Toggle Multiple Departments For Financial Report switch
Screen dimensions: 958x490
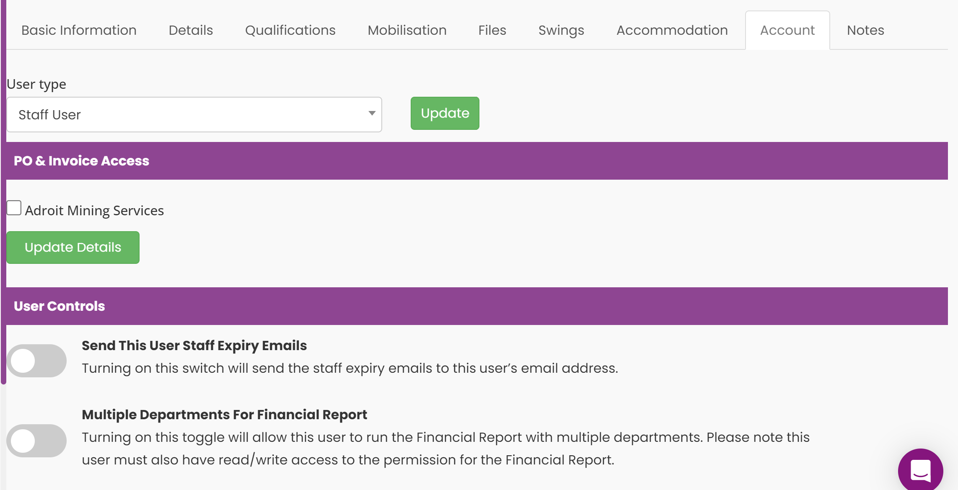tap(36, 441)
